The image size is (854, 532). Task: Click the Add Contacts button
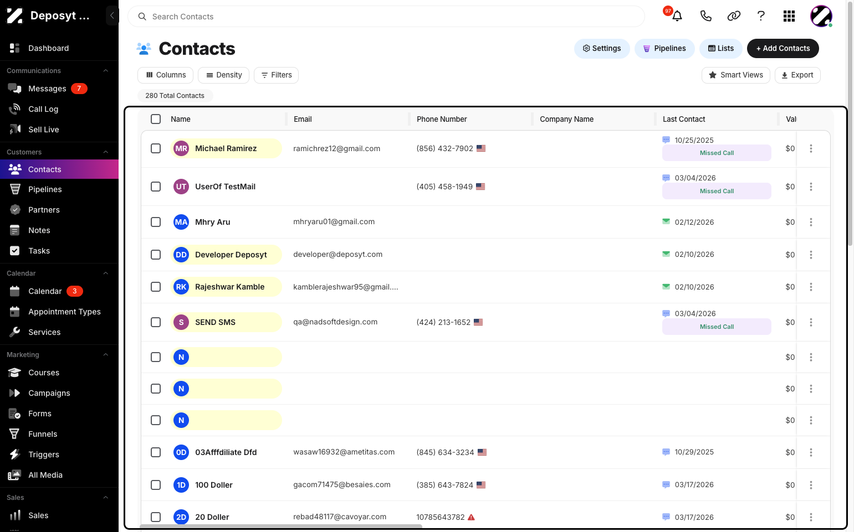[783, 48]
